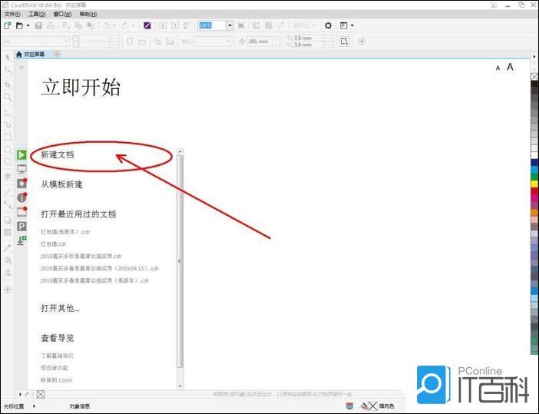Image resolution: width=539 pixels, height=414 pixels.
Task: Click the Print icon in toolbar
Action: pos(51,25)
